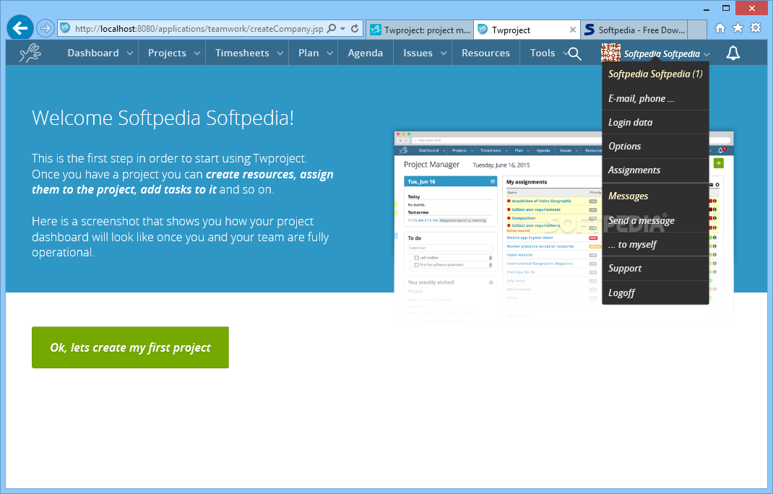Screen dimensions: 773x494
Task: Open Support from user menu
Action: [655, 268]
